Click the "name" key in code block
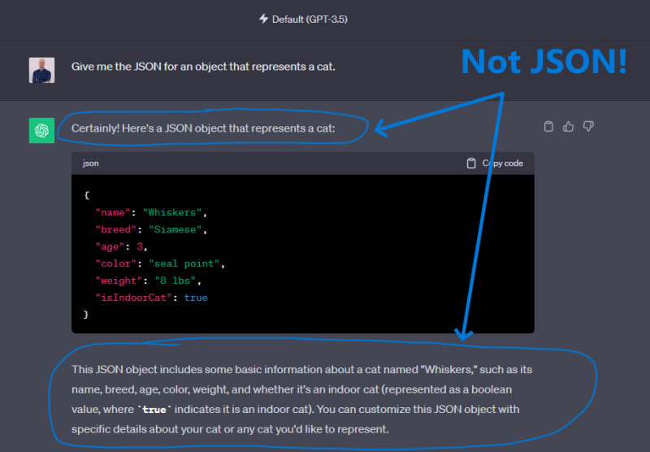This screenshot has width=650, height=452. point(113,213)
